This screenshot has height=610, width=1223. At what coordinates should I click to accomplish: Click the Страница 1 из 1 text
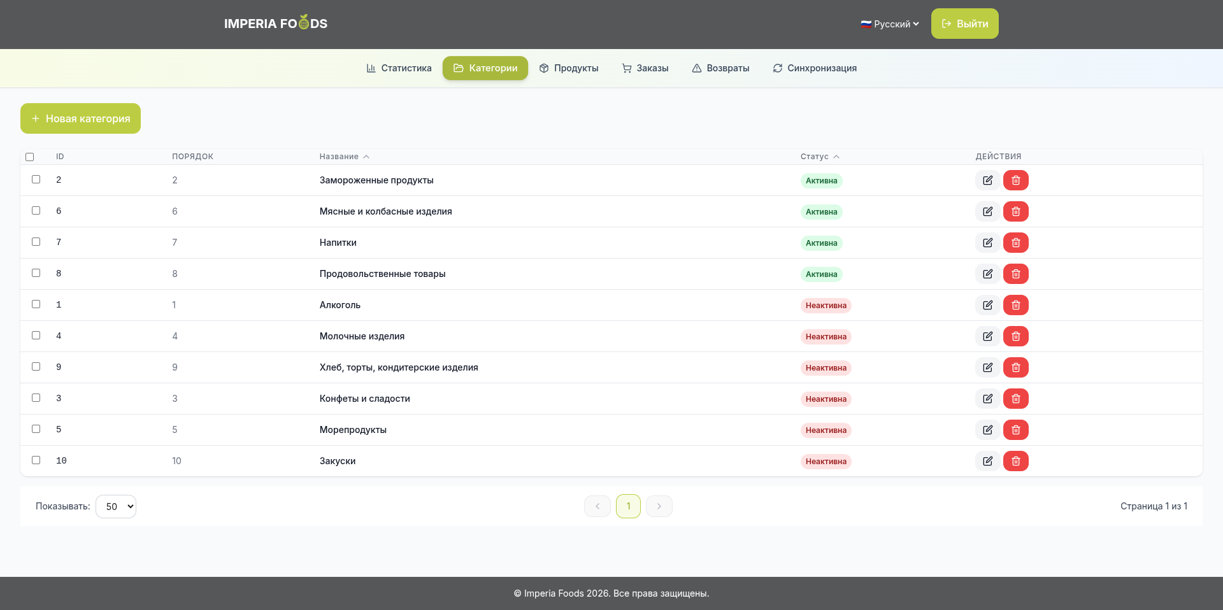[x=1154, y=506]
